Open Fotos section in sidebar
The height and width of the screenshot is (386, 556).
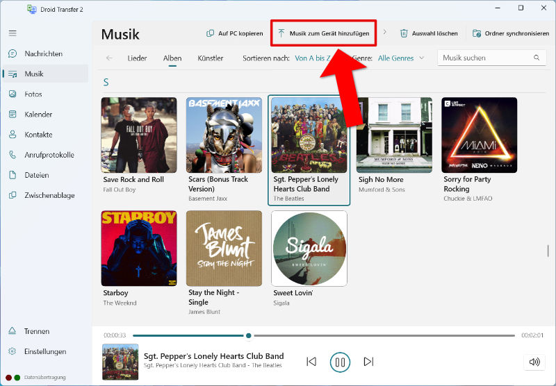tap(33, 94)
